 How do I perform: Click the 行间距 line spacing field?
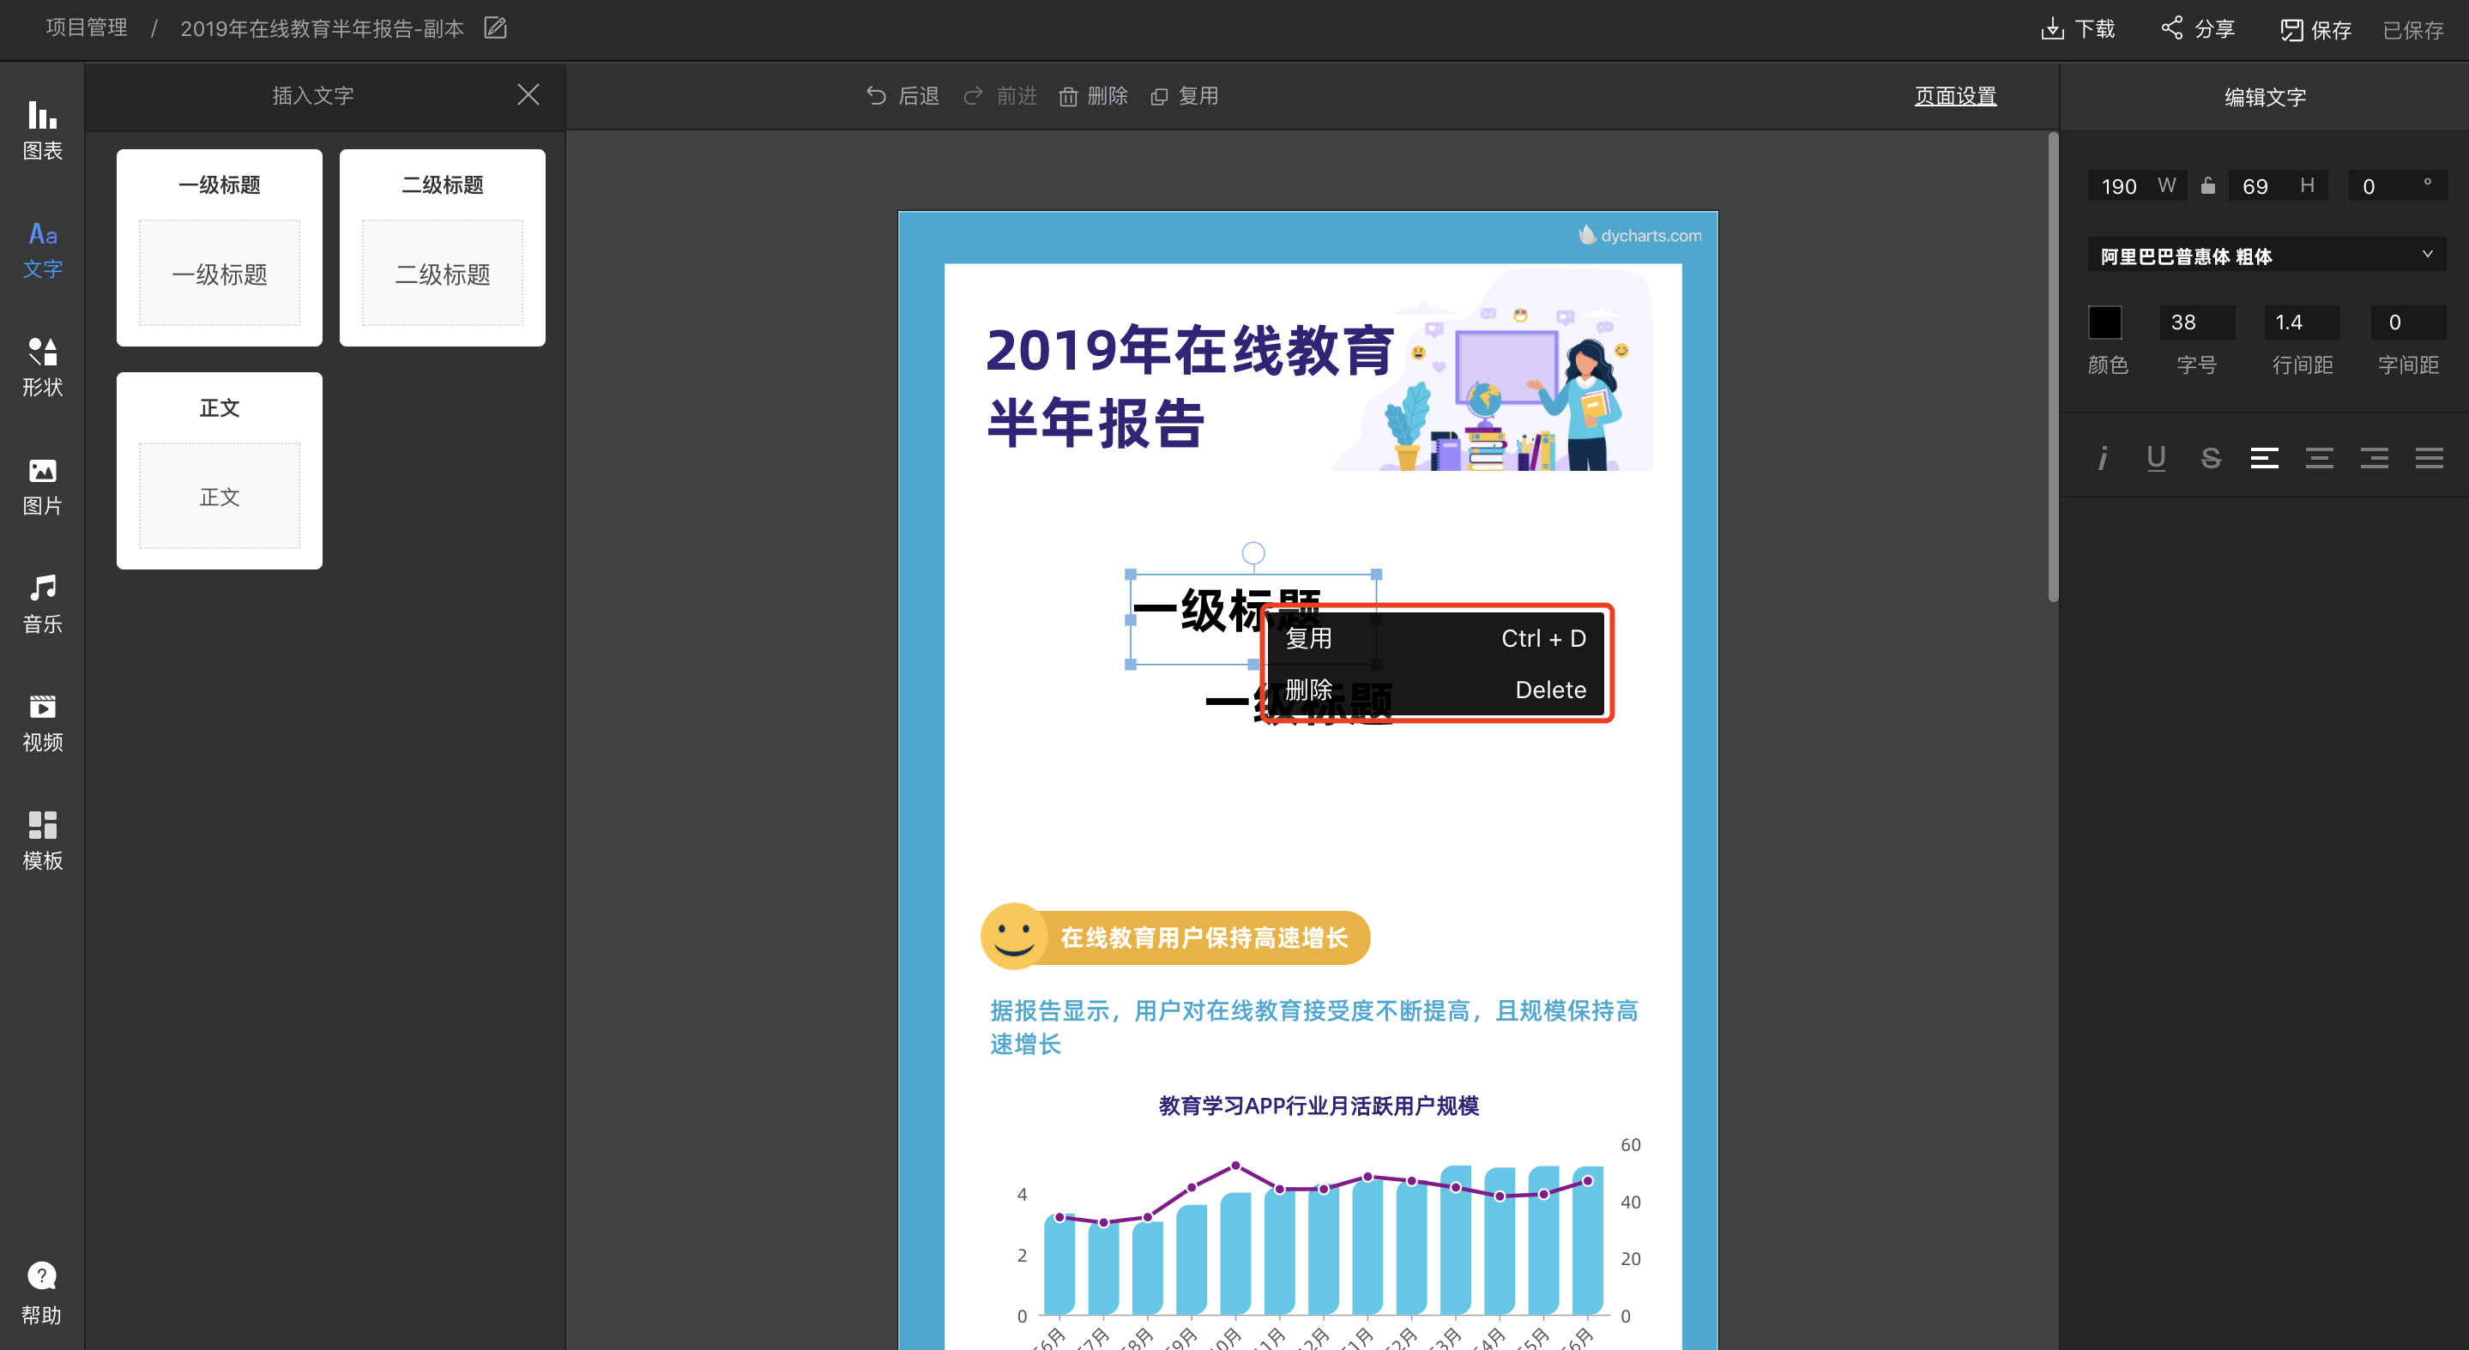(x=2303, y=322)
